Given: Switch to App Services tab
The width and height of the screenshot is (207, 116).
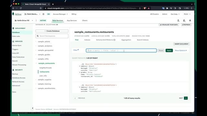Looking at the screenshot, I should coord(72,21).
